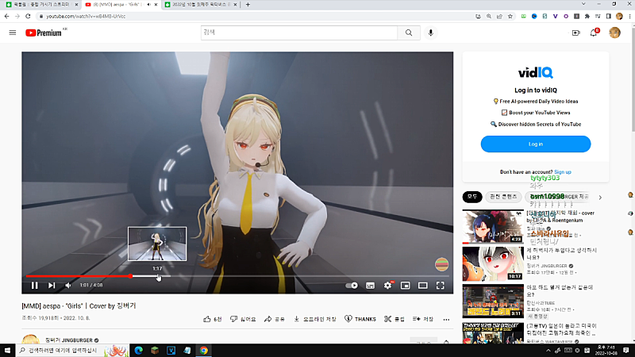
Task: Toggle the autoplay switch in the player
Action: [352, 286]
